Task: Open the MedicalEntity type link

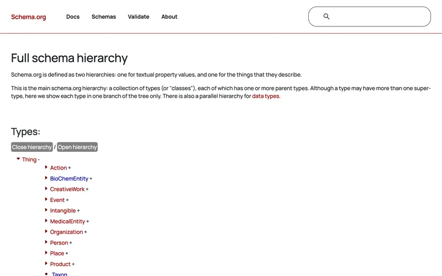Action: [67, 221]
